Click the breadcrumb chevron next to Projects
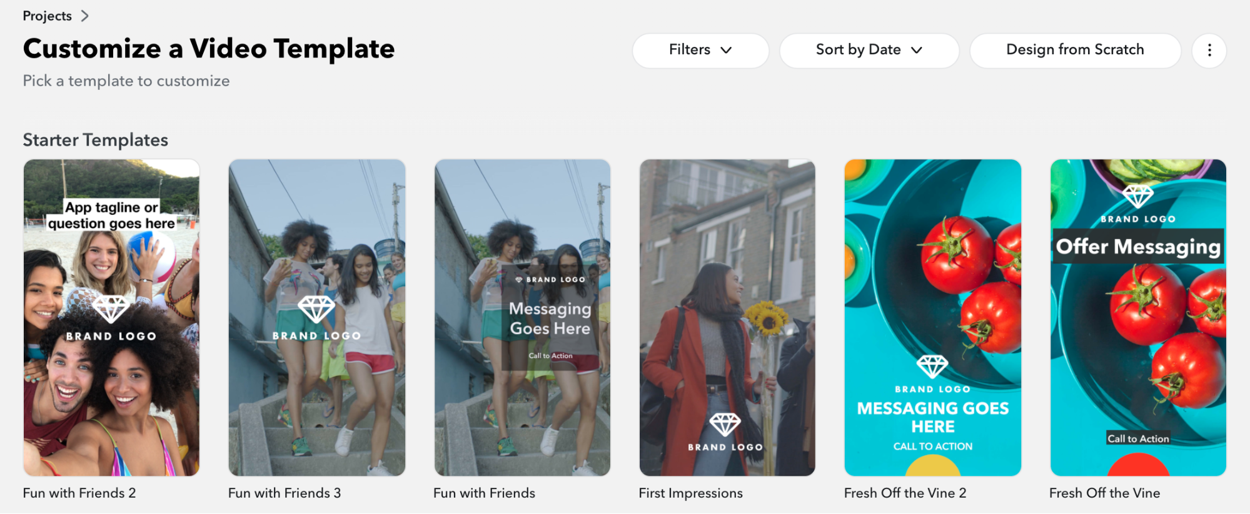 pyautogui.click(x=86, y=16)
